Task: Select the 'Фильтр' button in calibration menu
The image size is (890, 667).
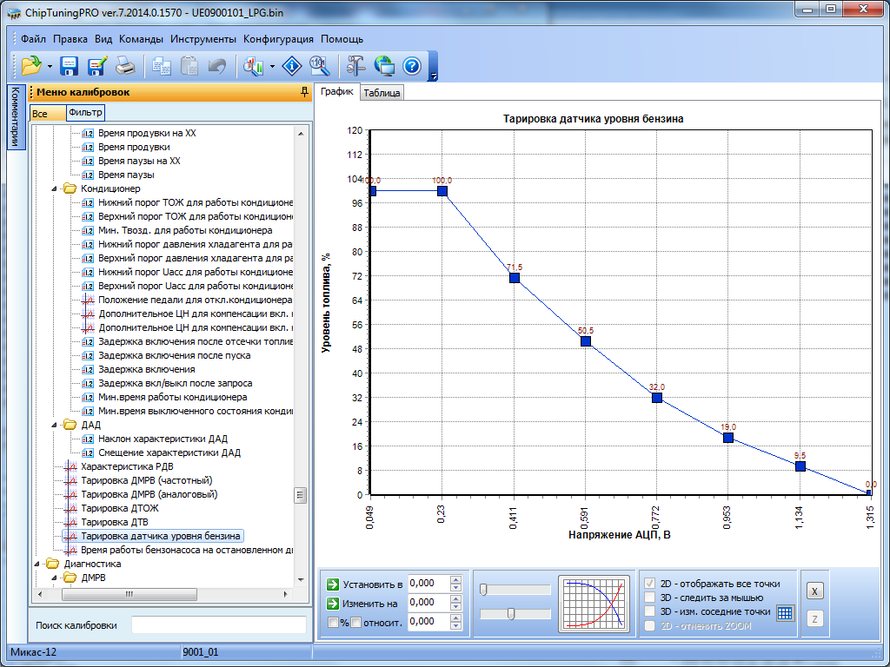Action: pos(85,113)
